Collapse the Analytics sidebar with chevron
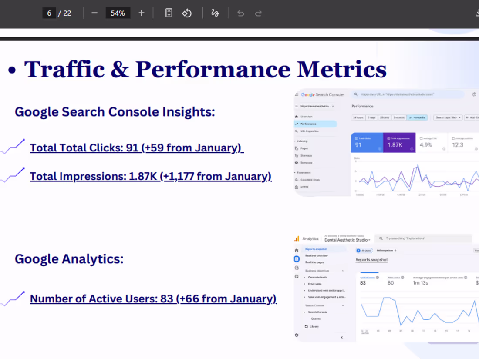This screenshot has height=359, width=479. click(342, 337)
